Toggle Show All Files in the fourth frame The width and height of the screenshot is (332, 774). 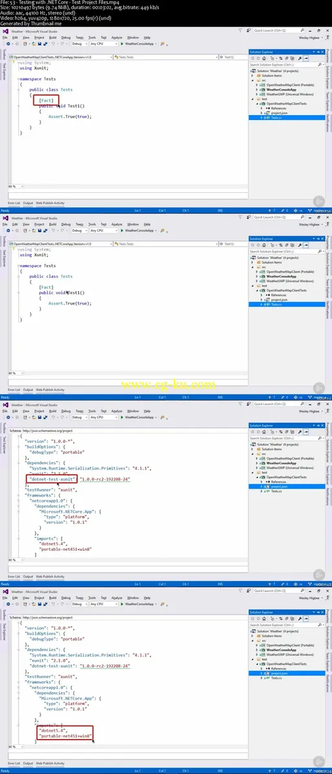point(292,619)
